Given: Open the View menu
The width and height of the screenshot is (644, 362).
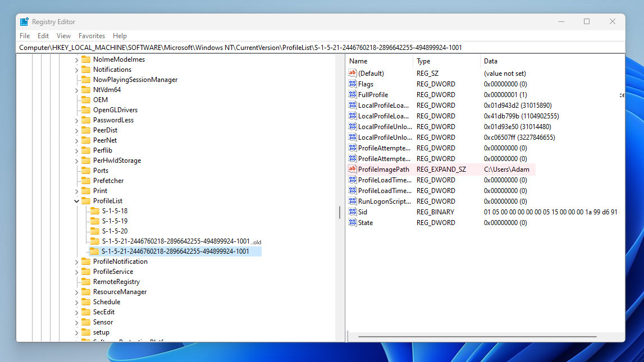Looking at the screenshot, I should tap(63, 36).
